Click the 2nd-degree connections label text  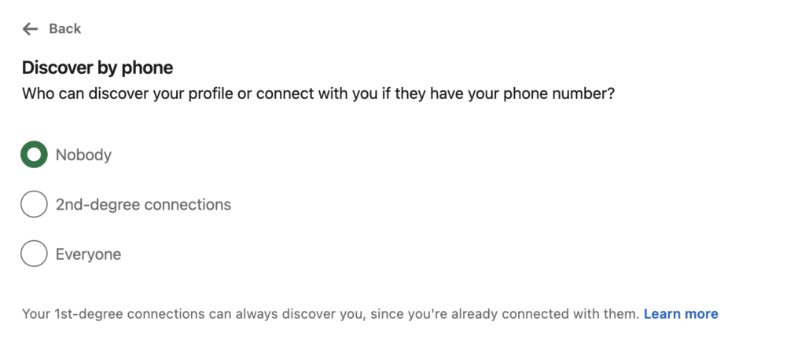(143, 204)
